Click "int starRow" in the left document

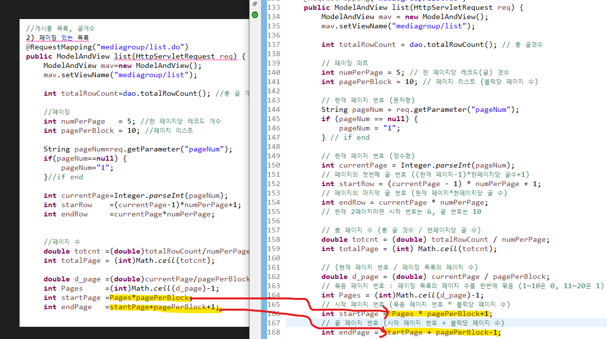coord(67,205)
